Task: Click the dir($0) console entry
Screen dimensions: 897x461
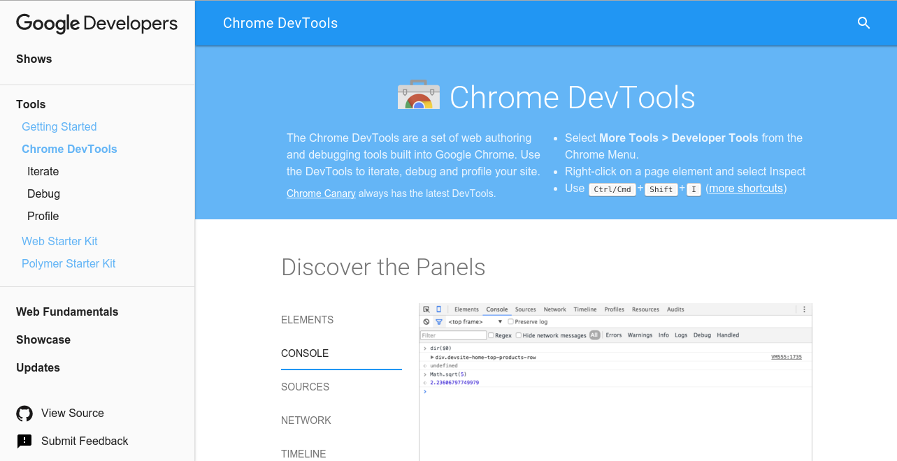Action: (x=440, y=348)
